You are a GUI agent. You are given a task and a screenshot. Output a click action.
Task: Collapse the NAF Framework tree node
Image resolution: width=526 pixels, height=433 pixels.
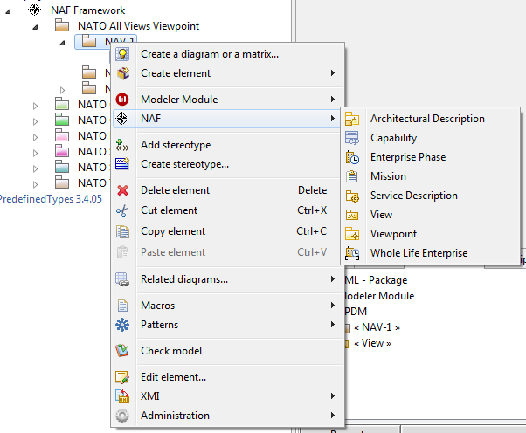click(8, 11)
